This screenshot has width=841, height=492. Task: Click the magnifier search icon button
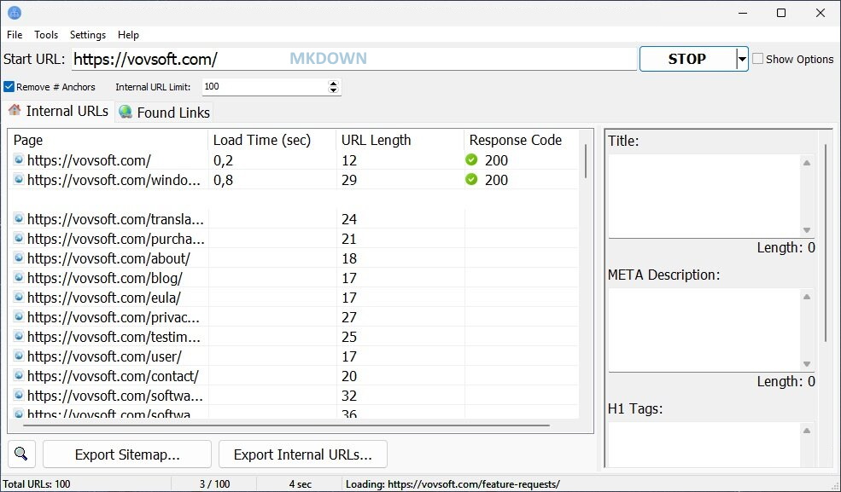(x=21, y=454)
